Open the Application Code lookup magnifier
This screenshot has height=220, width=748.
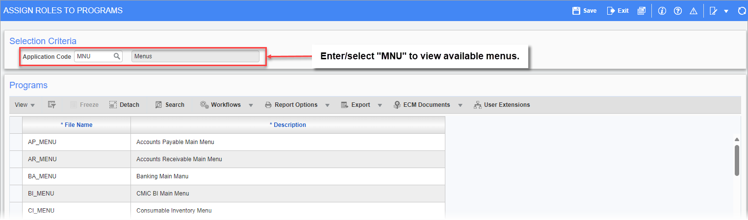[x=117, y=56]
